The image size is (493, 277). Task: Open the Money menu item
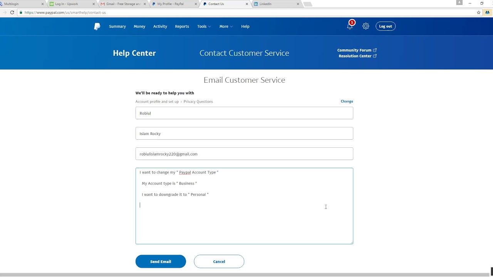(x=139, y=27)
